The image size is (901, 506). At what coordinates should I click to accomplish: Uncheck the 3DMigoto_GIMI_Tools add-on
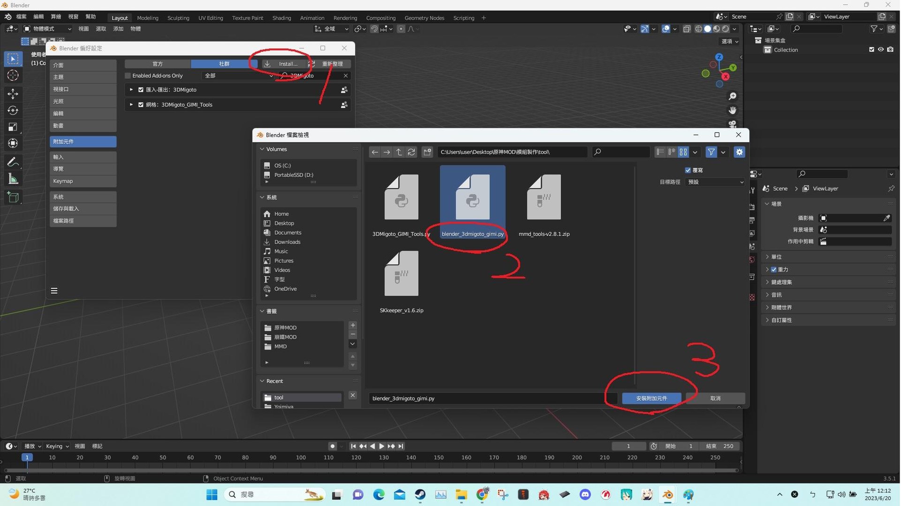(x=141, y=105)
